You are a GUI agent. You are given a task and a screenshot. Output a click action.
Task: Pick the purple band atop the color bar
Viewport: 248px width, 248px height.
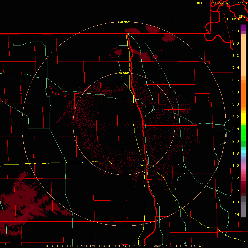pos(243,28)
